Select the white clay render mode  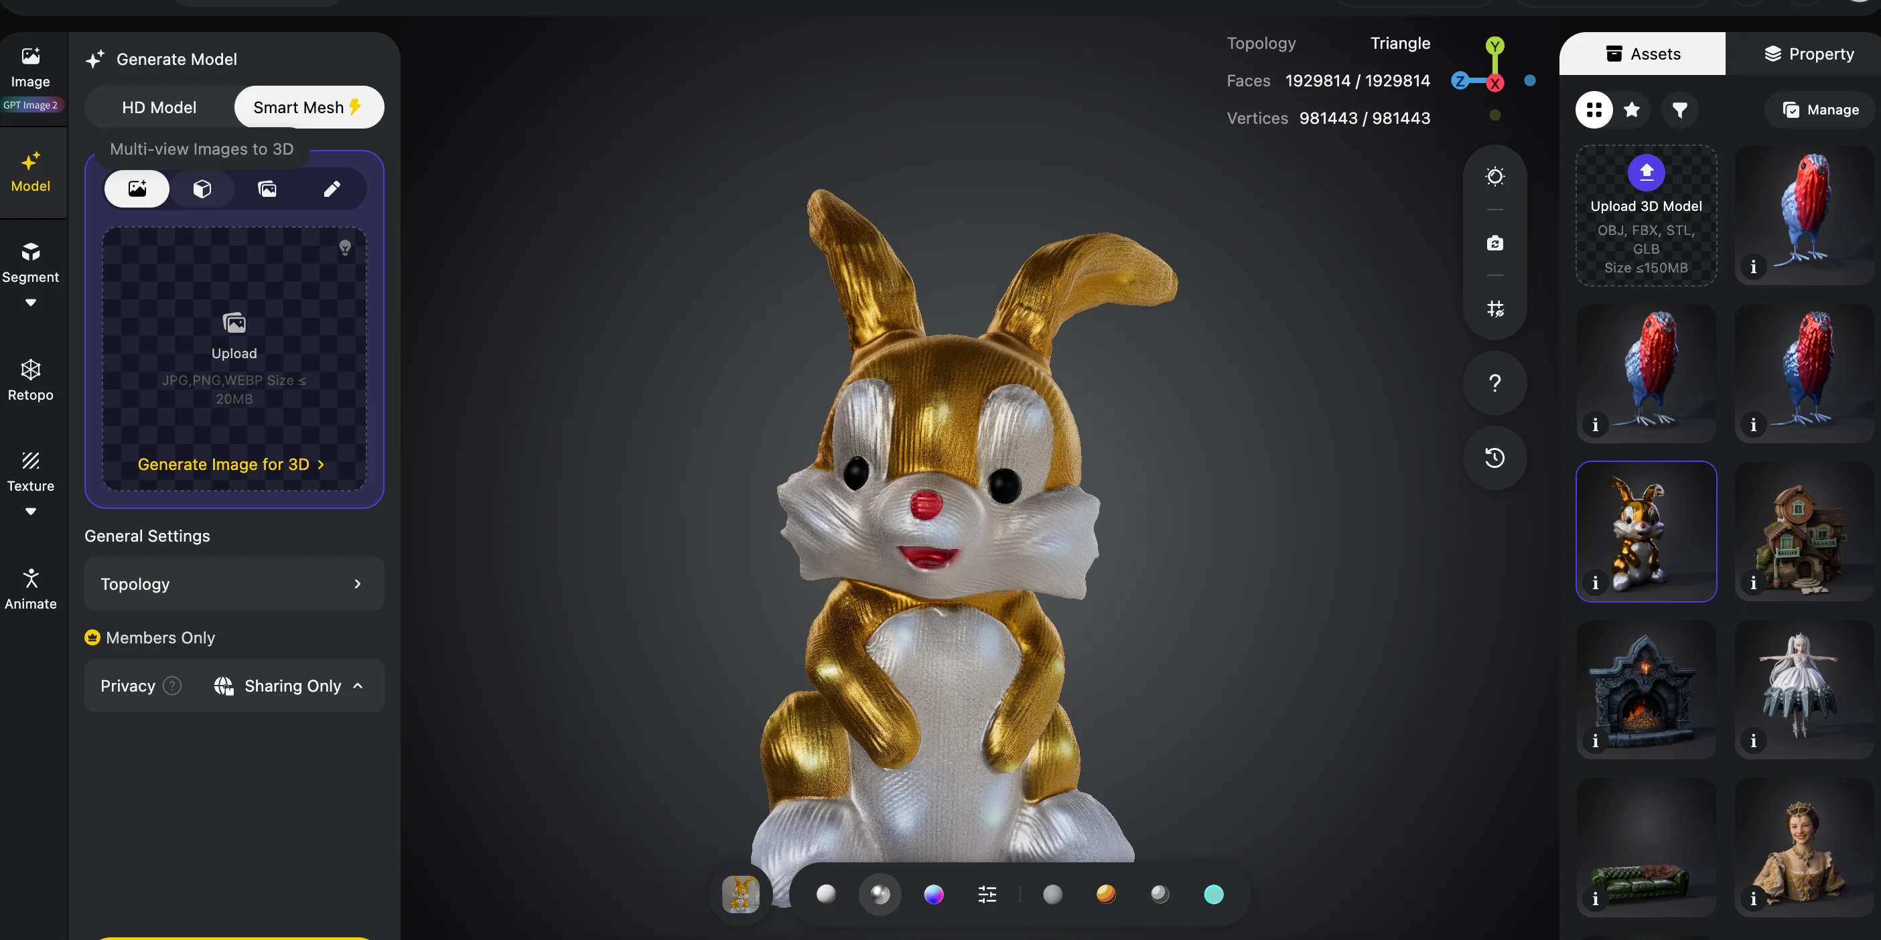[x=826, y=894]
